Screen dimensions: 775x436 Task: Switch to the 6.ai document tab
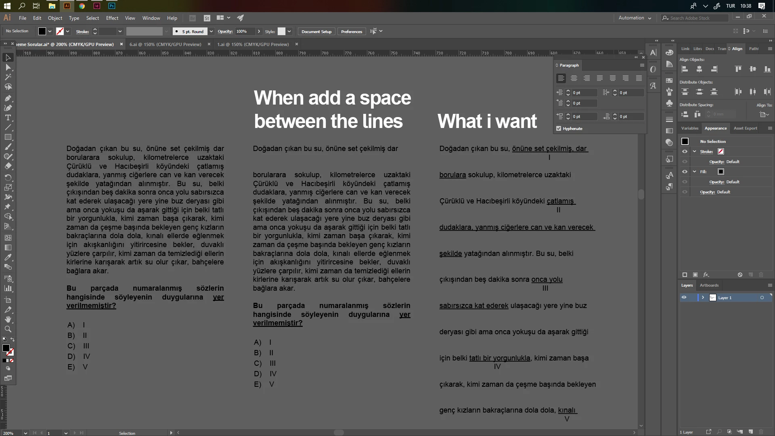[165, 44]
